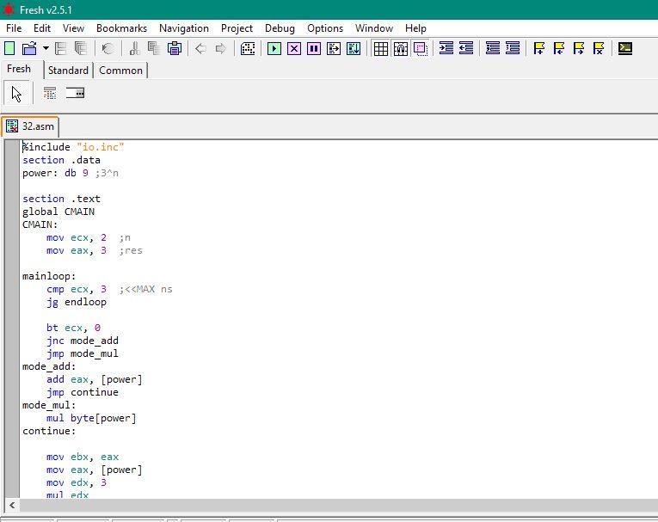
Task: Open the Bookmarks menu
Action: [x=122, y=28]
